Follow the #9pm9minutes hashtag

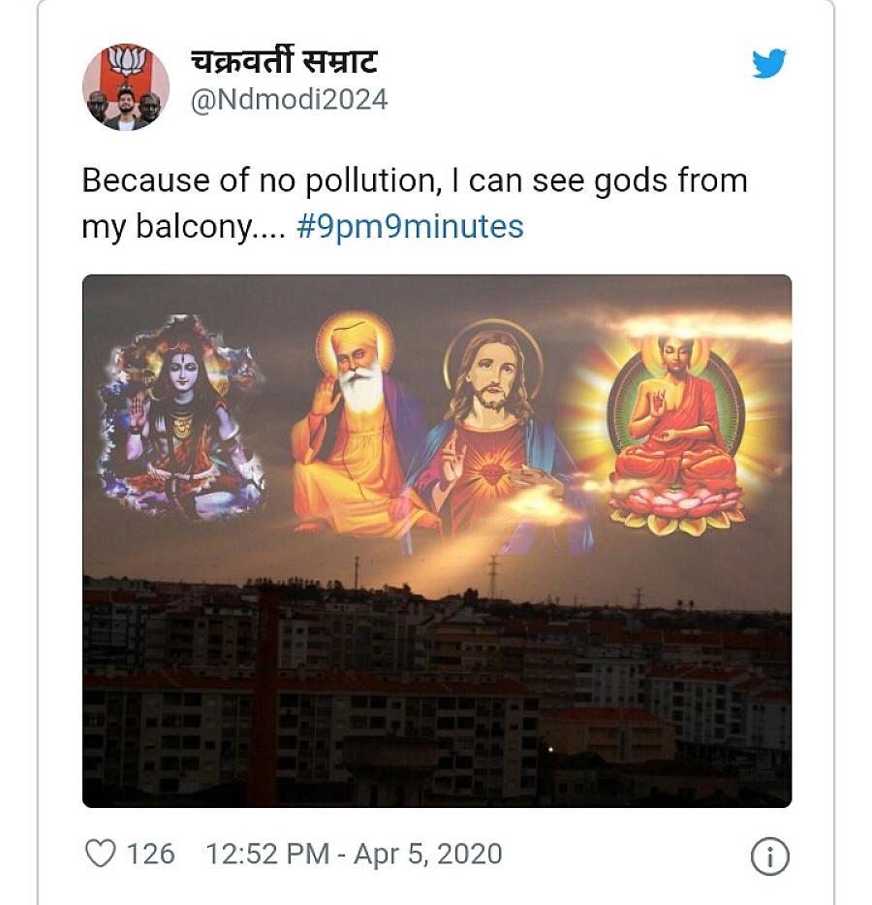(x=410, y=226)
